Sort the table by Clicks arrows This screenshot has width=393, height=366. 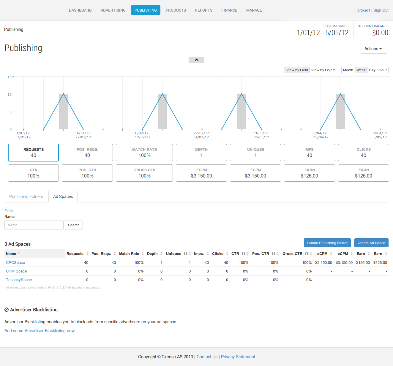[x=227, y=253]
